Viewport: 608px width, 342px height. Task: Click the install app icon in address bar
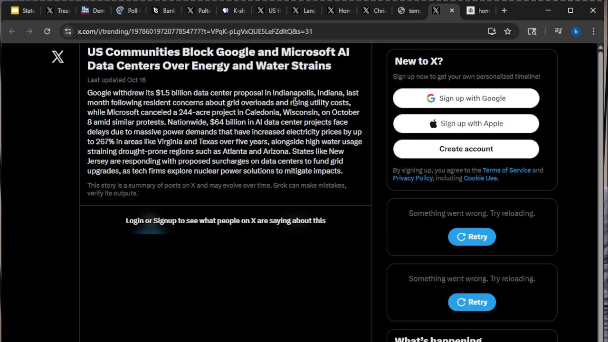[492, 31]
